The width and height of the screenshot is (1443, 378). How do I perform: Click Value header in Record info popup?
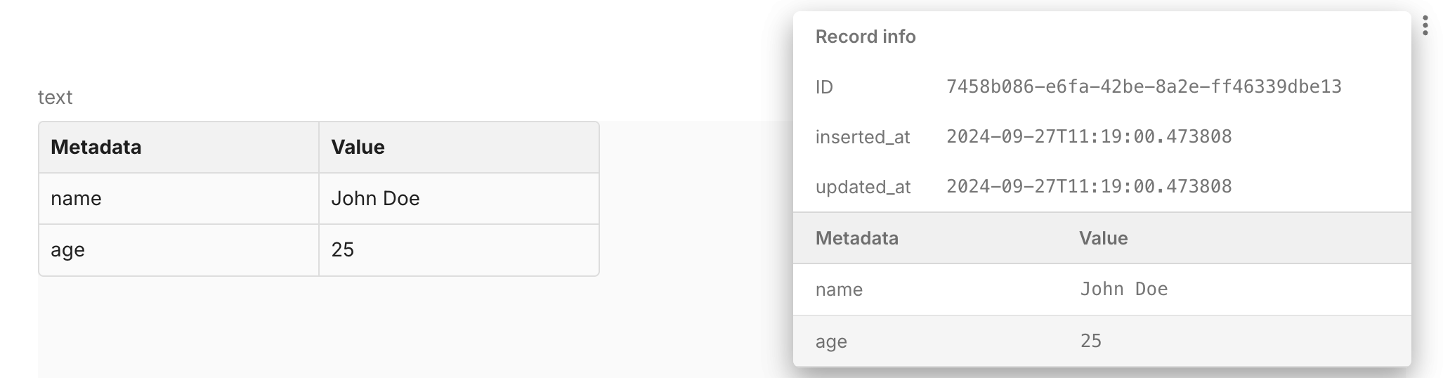click(1103, 238)
